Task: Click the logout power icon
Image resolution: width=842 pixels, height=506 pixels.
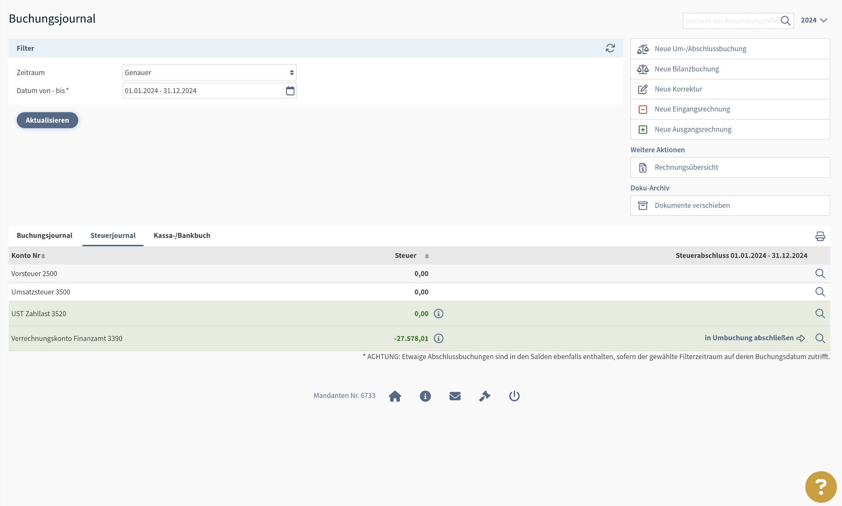Action: coord(514,396)
